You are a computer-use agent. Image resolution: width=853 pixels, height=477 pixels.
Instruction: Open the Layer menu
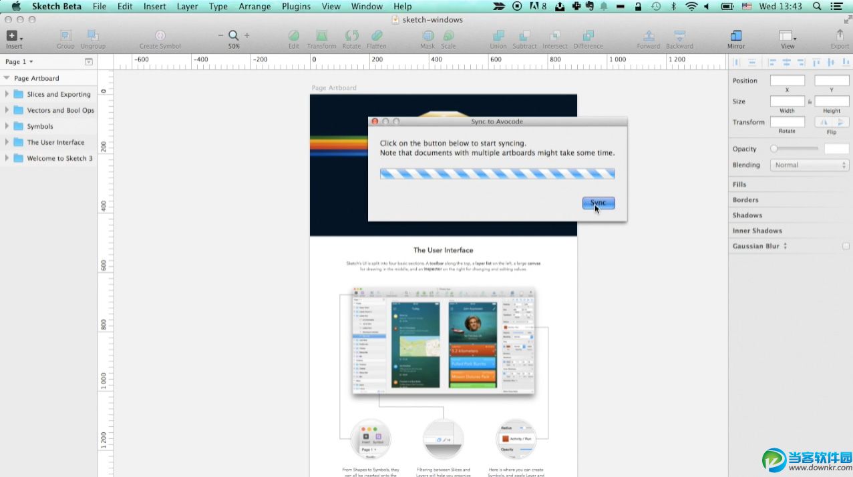pos(187,6)
